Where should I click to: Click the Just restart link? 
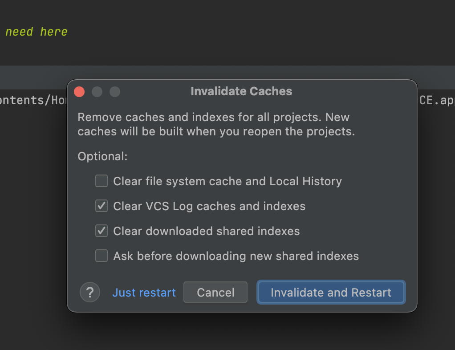[x=144, y=293]
